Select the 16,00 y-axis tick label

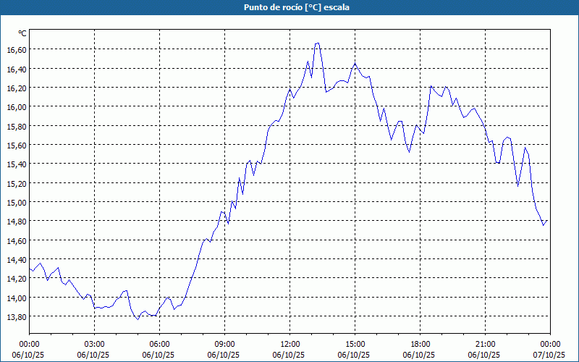[16, 107]
